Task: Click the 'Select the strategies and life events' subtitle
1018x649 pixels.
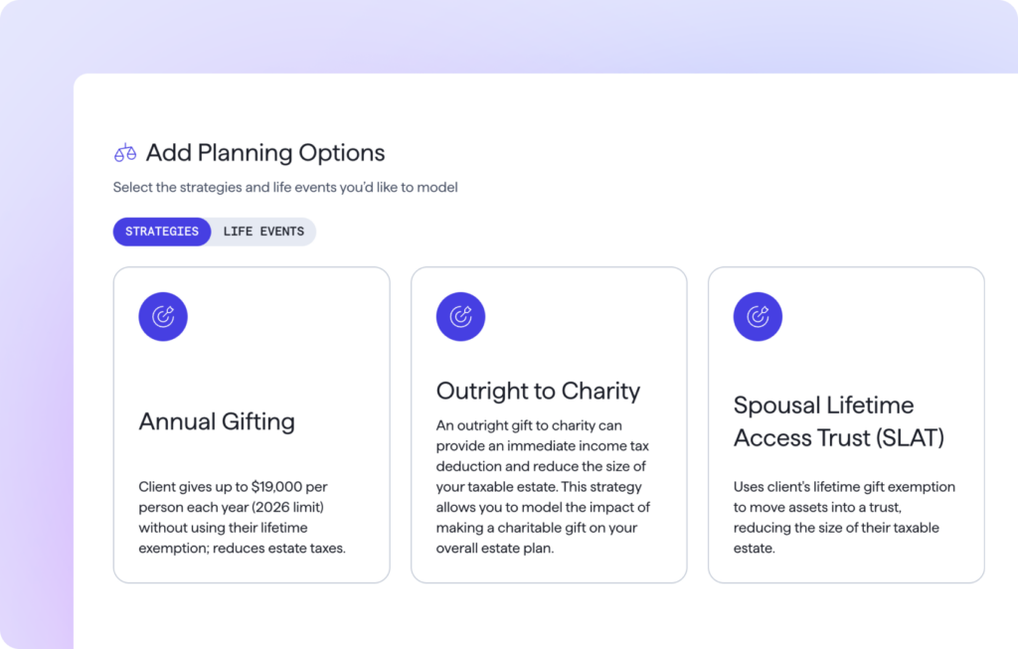Action: pos(285,187)
